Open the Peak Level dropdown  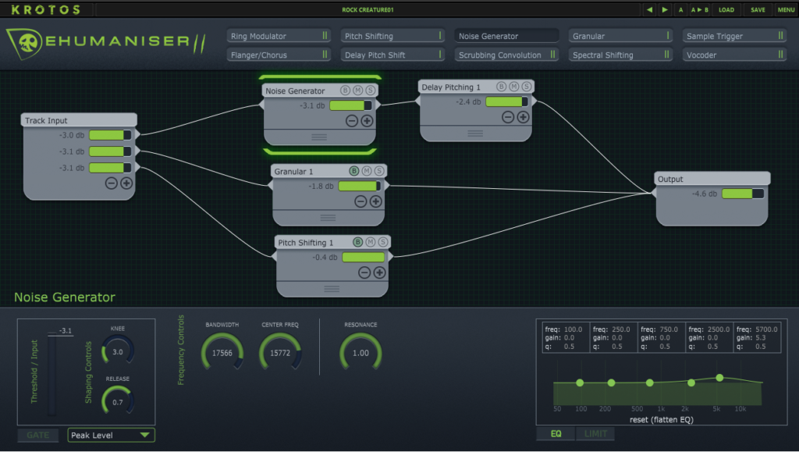coord(111,436)
